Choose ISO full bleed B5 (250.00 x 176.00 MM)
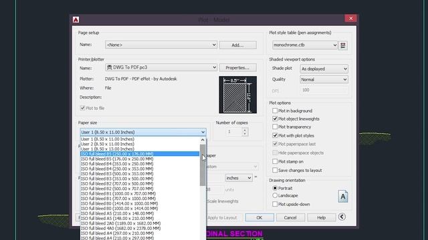Image resolution: width=428 pixels, height=240 pixels. click(x=140, y=154)
